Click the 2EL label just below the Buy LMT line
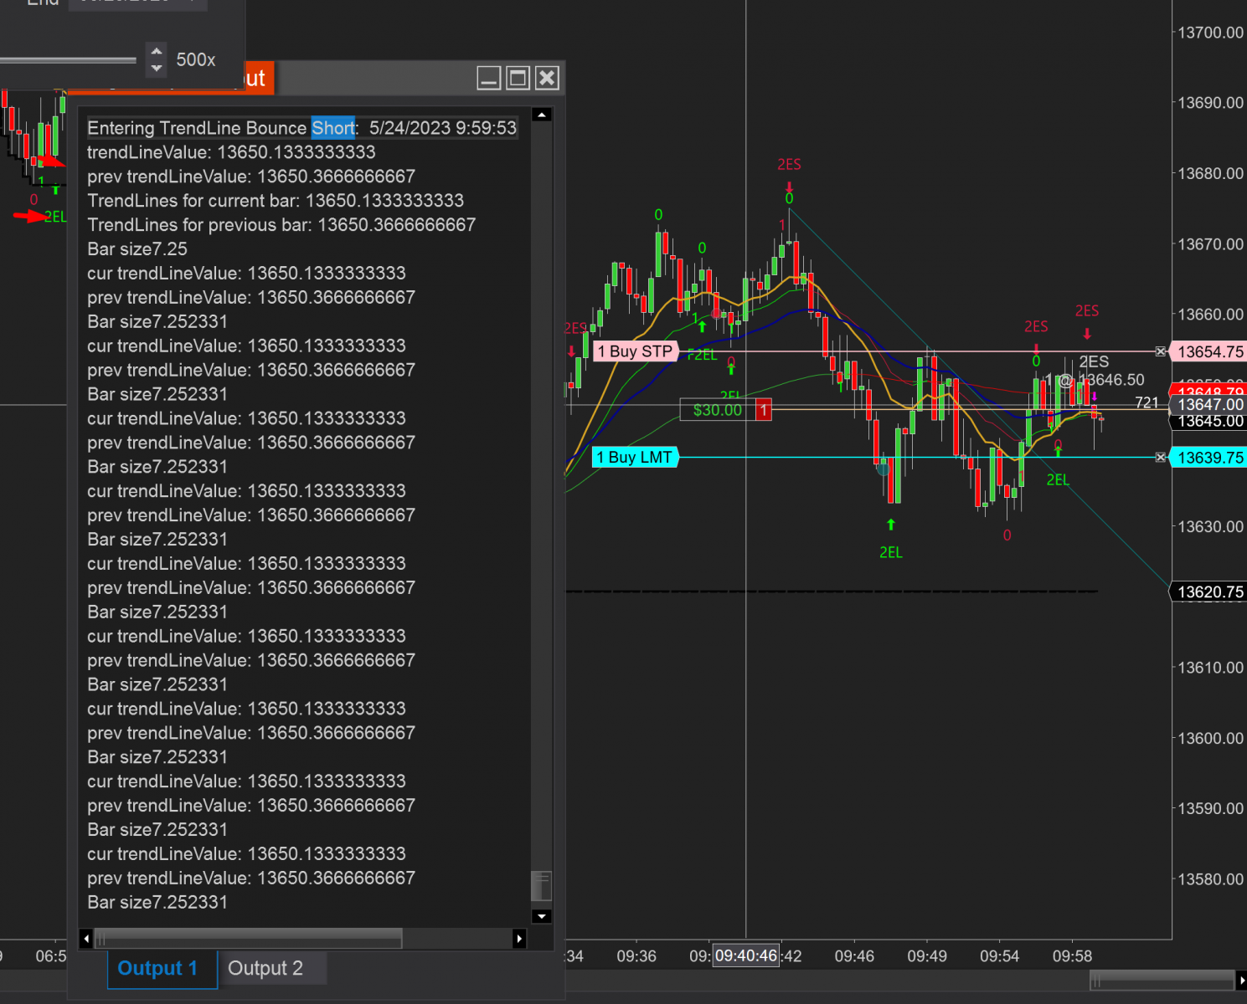 [1058, 480]
